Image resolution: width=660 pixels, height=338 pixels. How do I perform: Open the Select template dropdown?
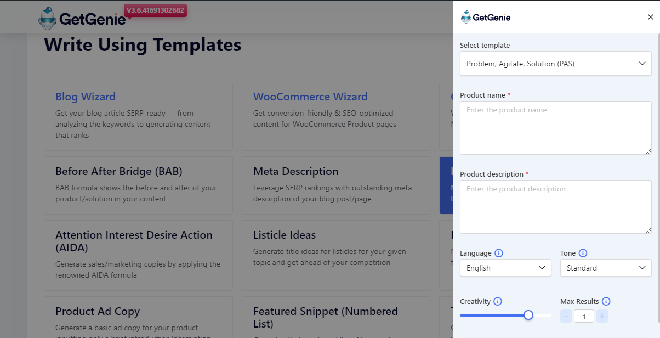[556, 64]
